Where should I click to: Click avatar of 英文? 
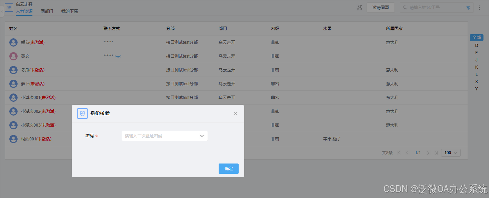point(13,56)
